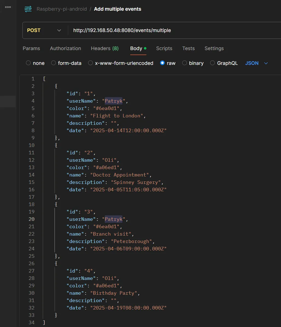Click the request URL input field
Screen dimensions: 281x327
[174, 30]
